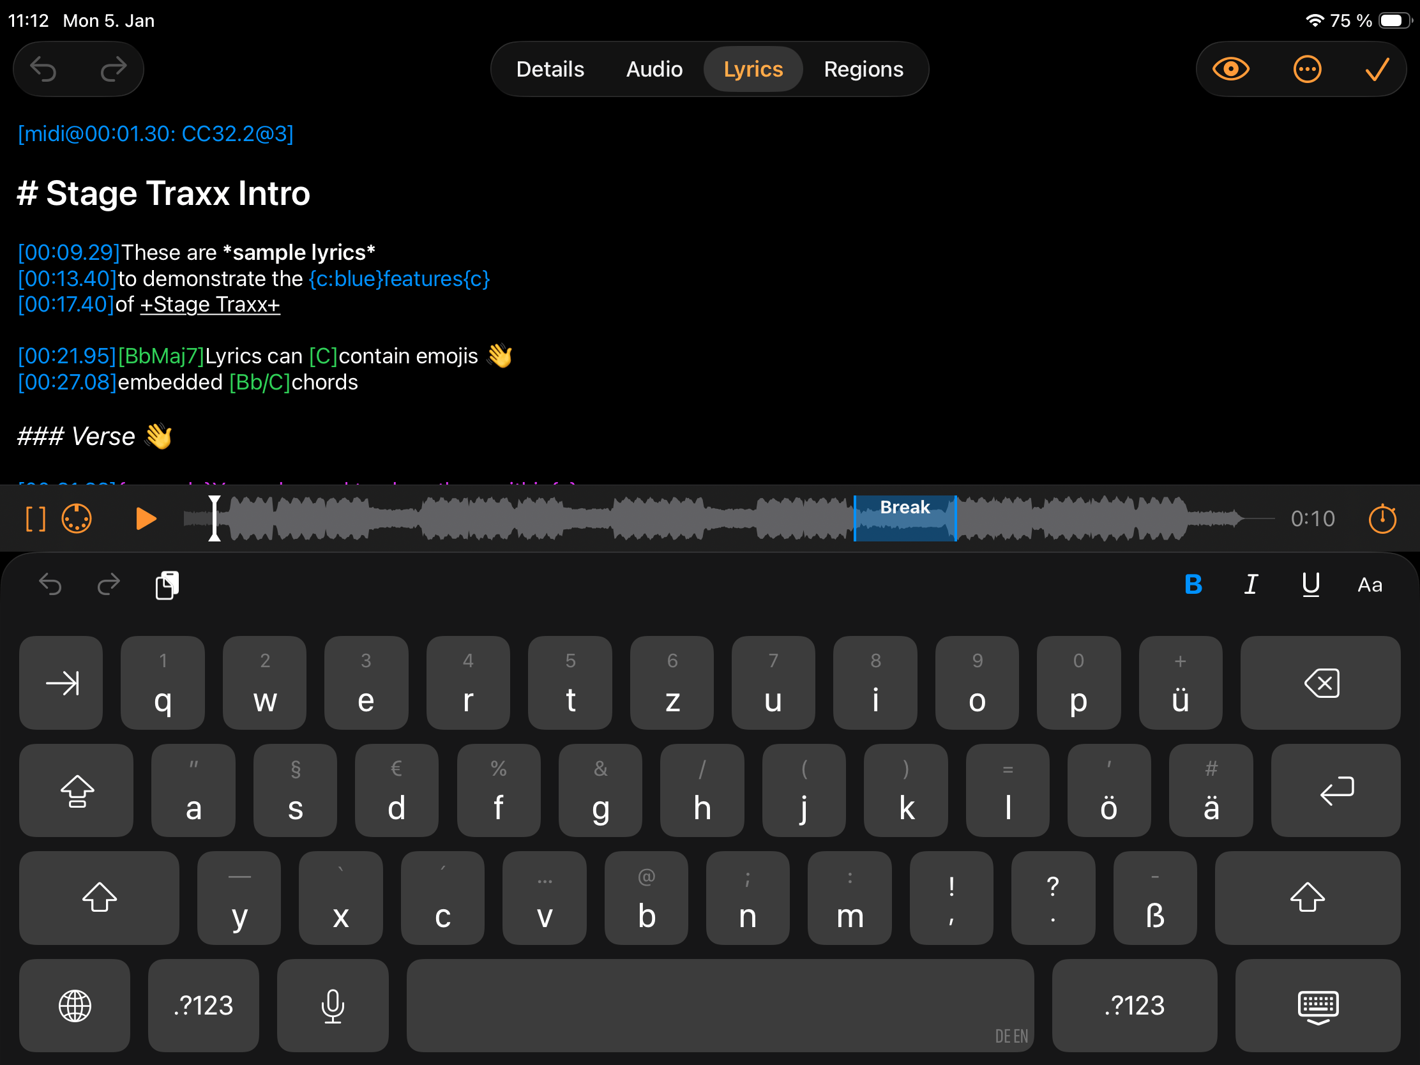This screenshot has width=1420, height=1065.
Task: Open text options via Aa button
Action: coord(1370,585)
